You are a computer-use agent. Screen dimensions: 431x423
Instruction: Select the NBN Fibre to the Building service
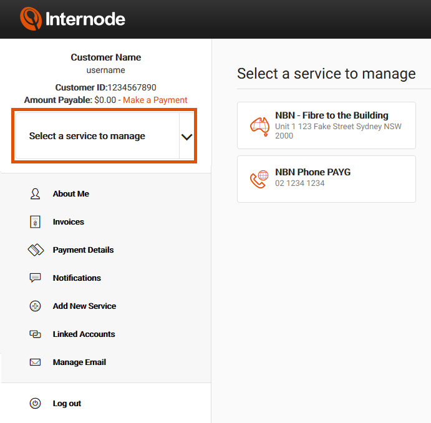[326, 125]
